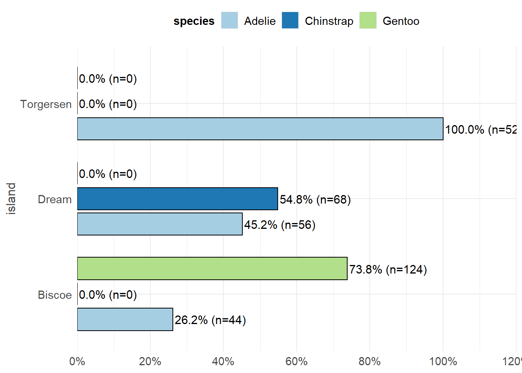The height and width of the screenshot is (373, 522).
Task: Select the green Gentoo bar for Biscoe
Action: point(212,268)
